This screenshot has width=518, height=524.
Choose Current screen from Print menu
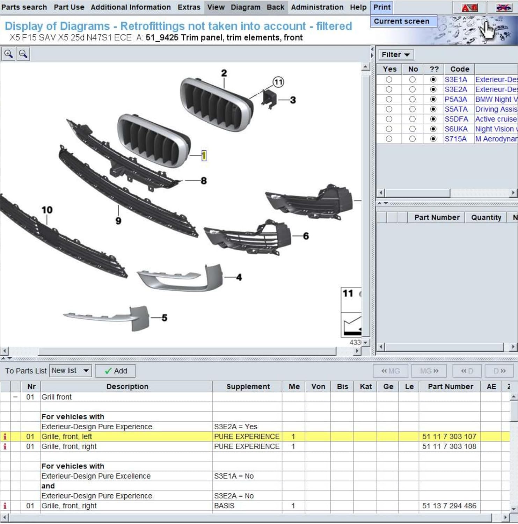401,21
